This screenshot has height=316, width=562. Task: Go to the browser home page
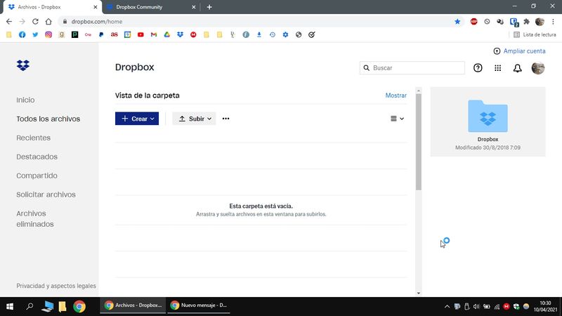48,22
